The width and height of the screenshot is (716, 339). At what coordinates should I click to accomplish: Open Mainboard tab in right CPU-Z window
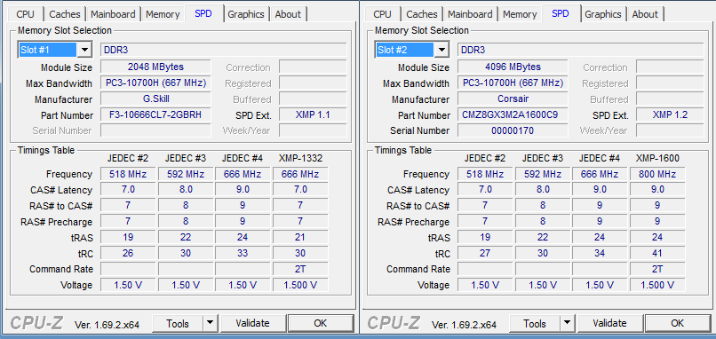point(470,14)
